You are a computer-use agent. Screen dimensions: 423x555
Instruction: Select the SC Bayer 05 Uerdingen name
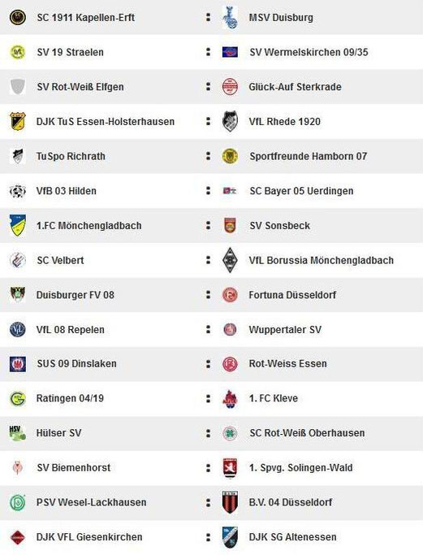pyautogui.click(x=301, y=191)
